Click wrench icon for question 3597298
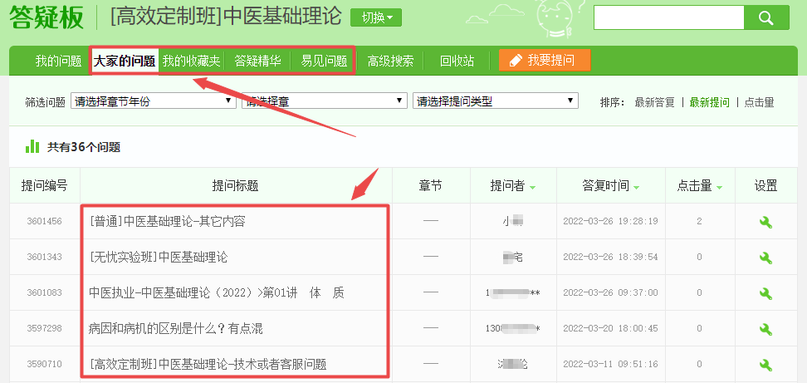The height and width of the screenshot is (383, 807). (765, 329)
